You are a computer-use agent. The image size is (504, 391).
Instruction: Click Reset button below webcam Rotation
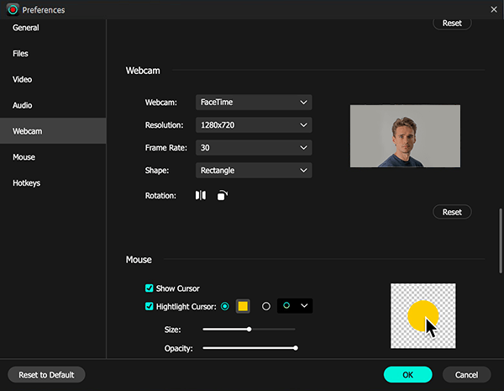(x=452, y=212)
